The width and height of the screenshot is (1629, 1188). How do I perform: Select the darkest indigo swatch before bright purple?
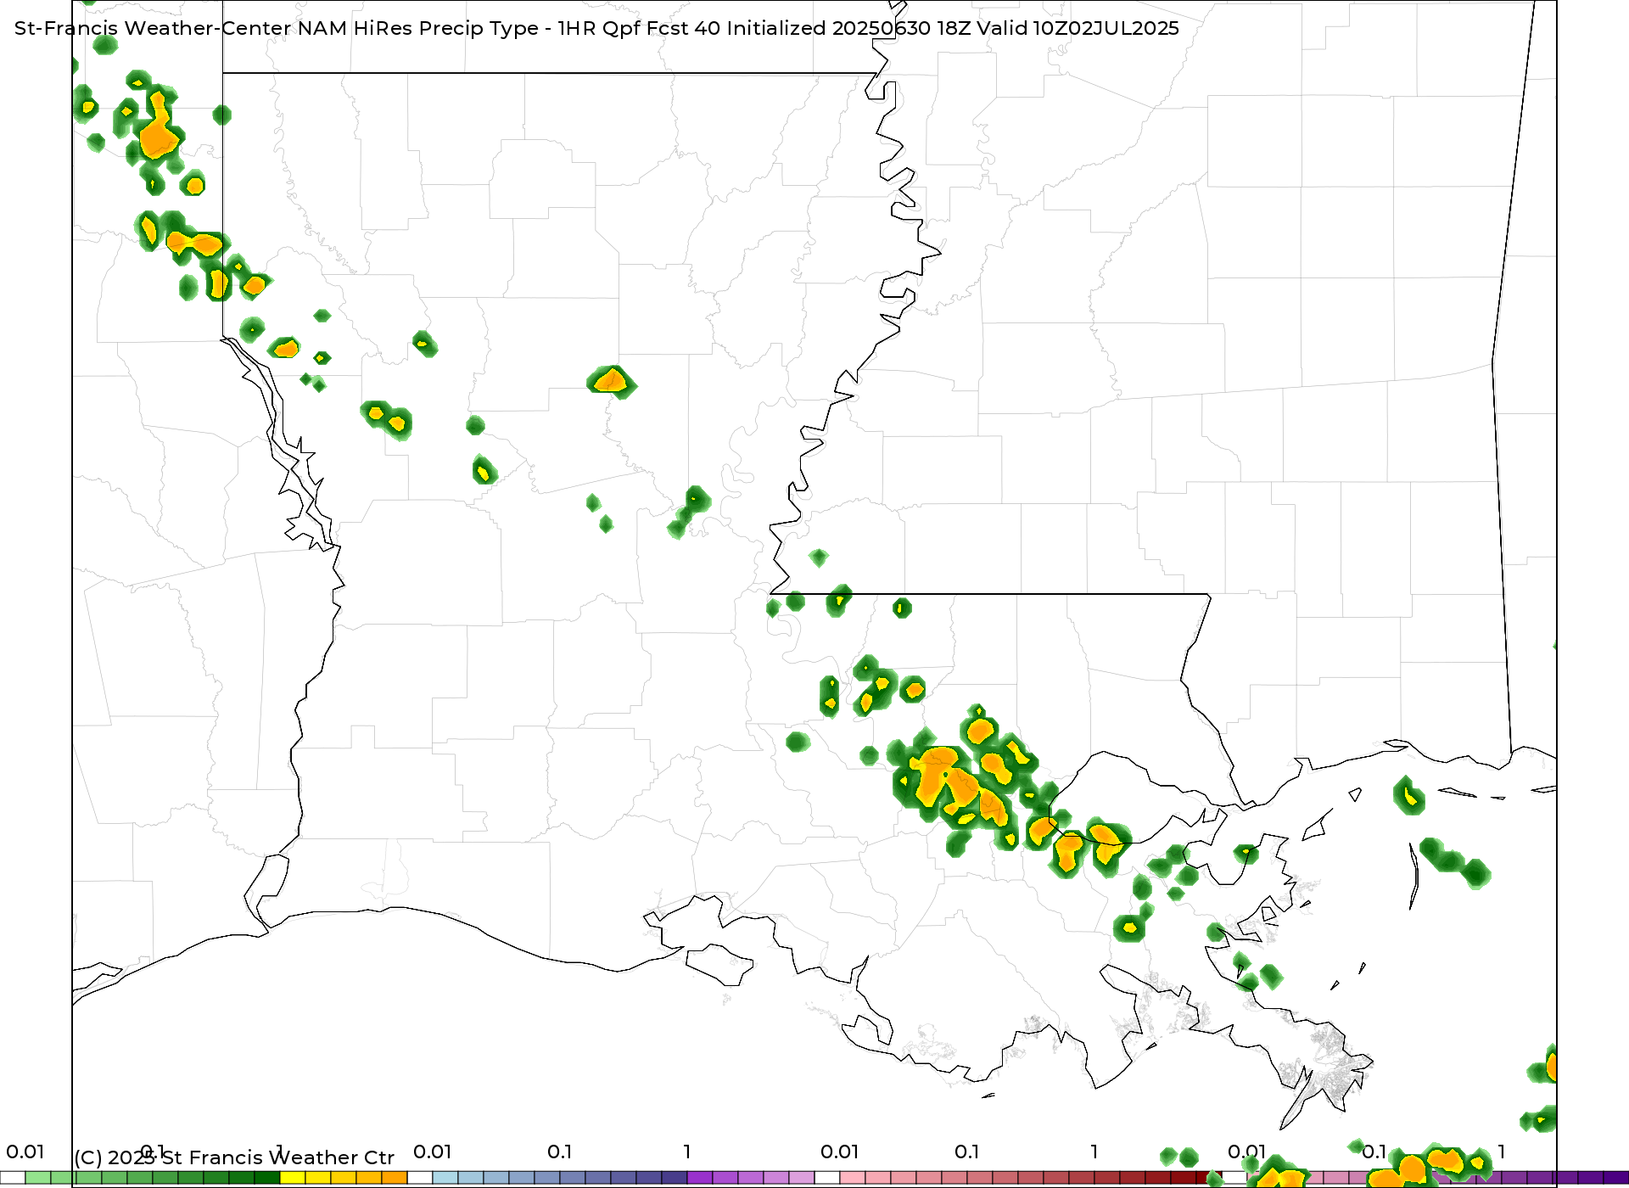point(675,1178)
